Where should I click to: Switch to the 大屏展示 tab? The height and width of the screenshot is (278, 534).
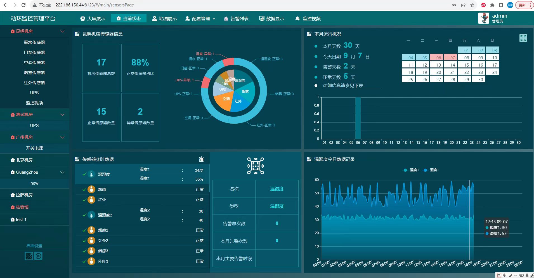point(93,19)
